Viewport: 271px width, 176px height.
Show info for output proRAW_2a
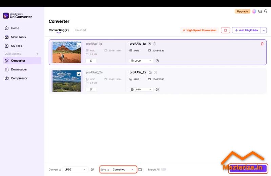click(155, 72)
